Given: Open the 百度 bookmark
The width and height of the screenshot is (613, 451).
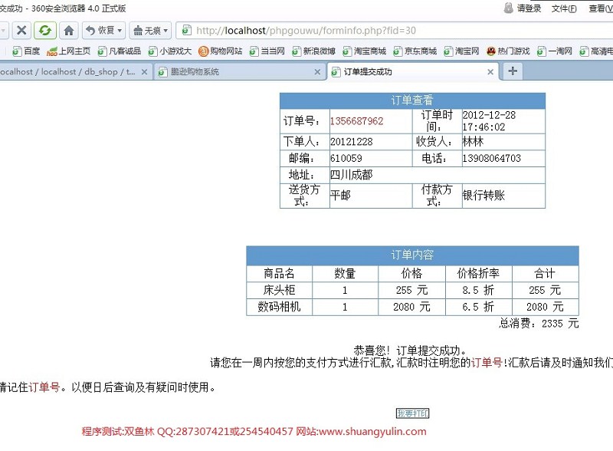Looking at the screenshot, I should [26, 51].
